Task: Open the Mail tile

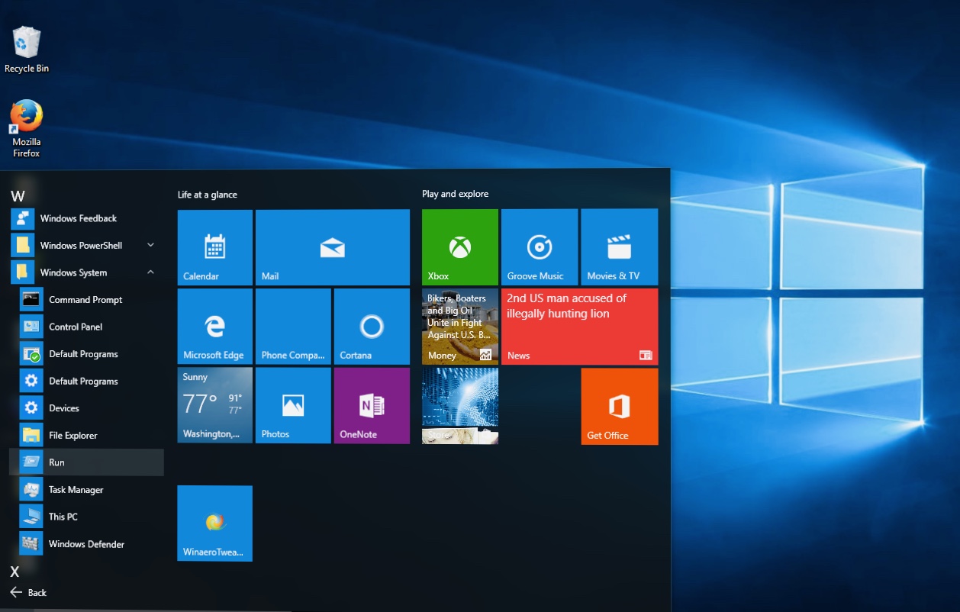Action: coord(333,247)
